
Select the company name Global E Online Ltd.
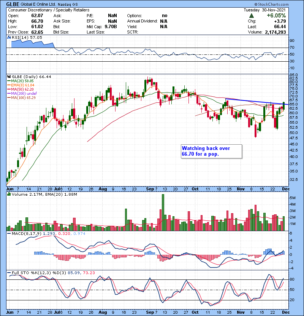click(38, 4)
